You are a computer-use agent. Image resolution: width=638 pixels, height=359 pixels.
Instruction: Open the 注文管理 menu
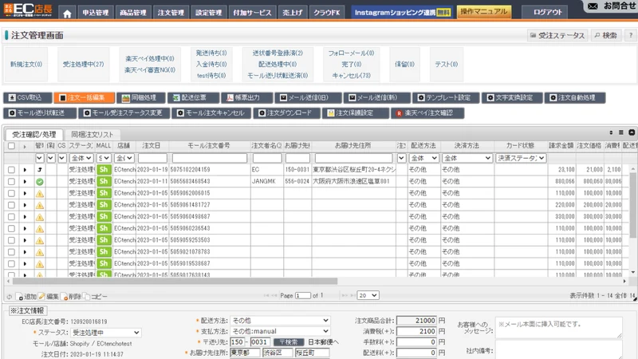(x=171, y=13)
